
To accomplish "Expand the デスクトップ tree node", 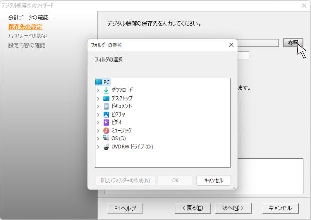I will (98, 98).
